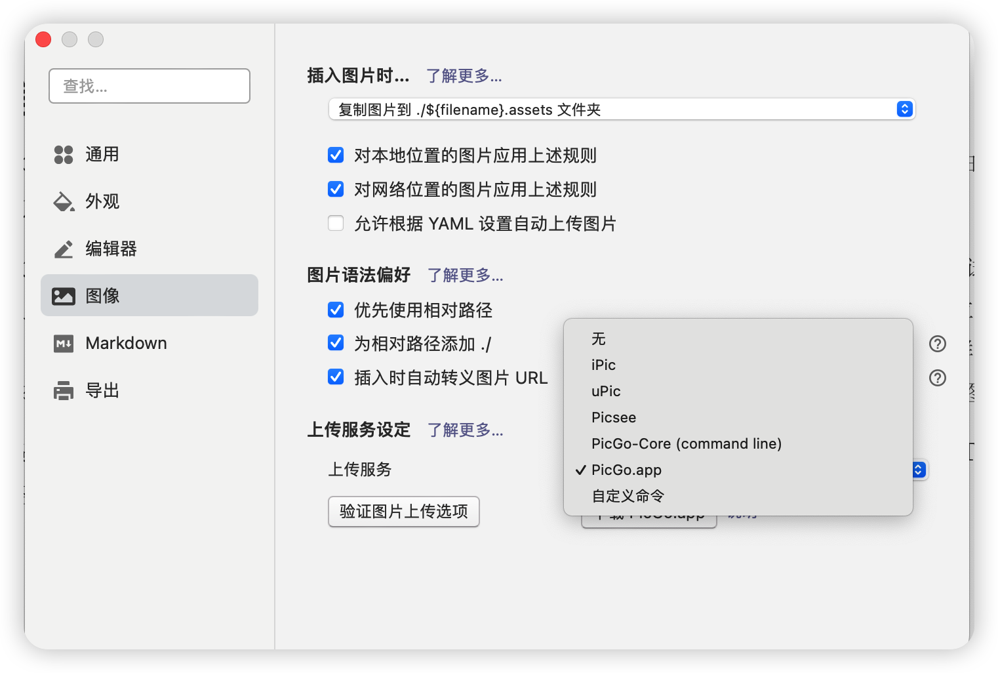998x673 pixels.
Task: Open the 外观 appearance settings
Action: [x=63, y=201]
